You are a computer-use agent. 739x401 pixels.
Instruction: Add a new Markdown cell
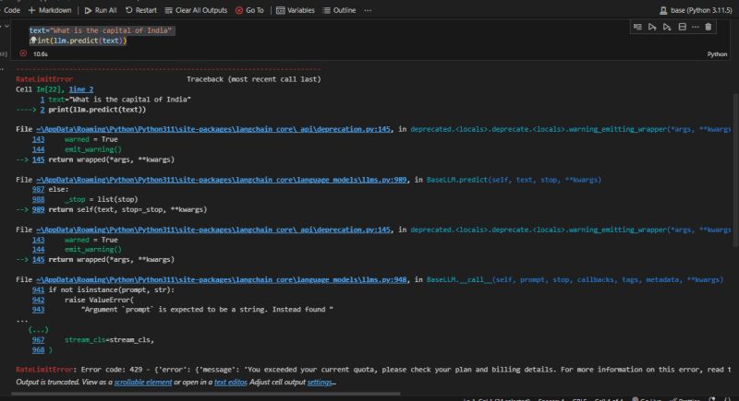pos(50,10)
